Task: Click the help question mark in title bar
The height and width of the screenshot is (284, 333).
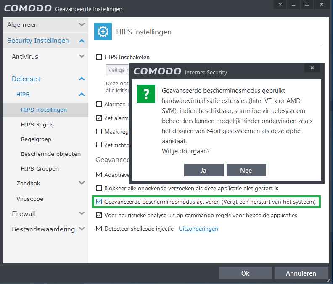Action: click(x=280, y=5)
